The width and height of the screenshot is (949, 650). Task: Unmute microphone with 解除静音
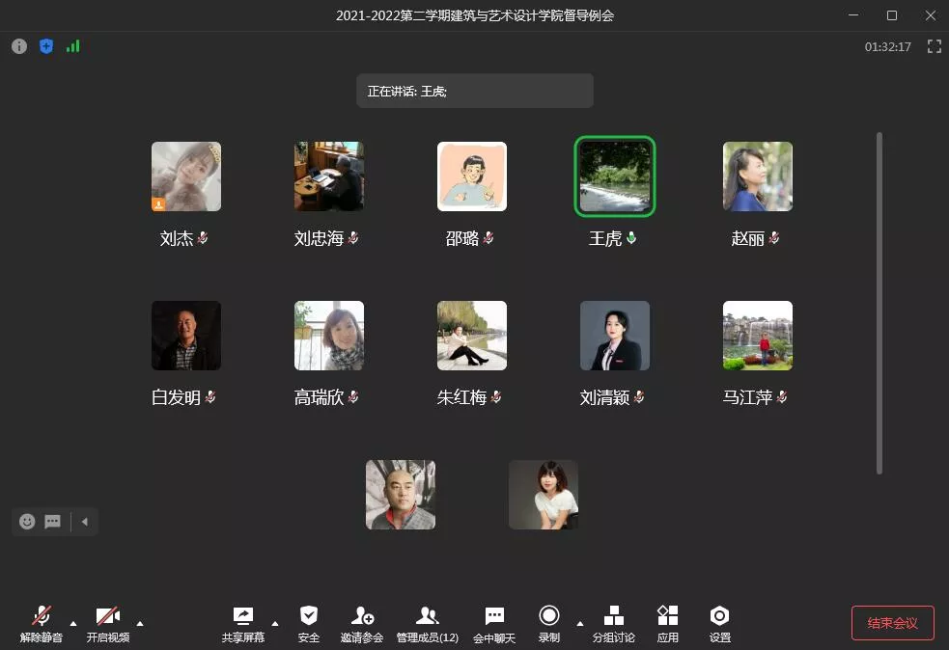(x=42, y=623)
